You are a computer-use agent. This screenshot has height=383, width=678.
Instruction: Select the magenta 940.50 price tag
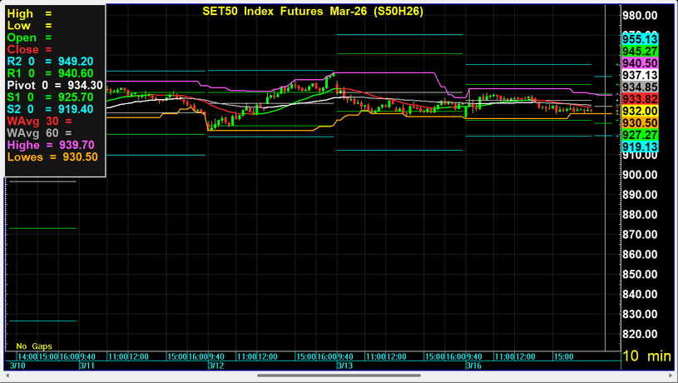(641, 63)
